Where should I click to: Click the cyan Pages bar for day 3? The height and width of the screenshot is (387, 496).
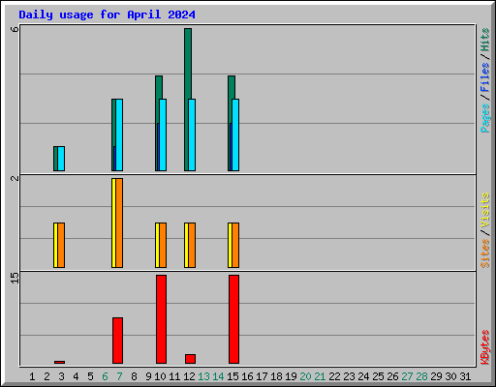click(x=61, y=159)
